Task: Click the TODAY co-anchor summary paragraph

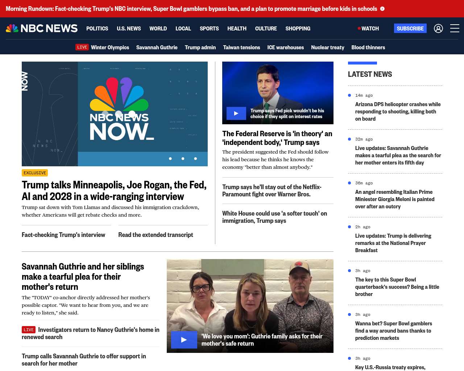Action: tap(86, 305)
